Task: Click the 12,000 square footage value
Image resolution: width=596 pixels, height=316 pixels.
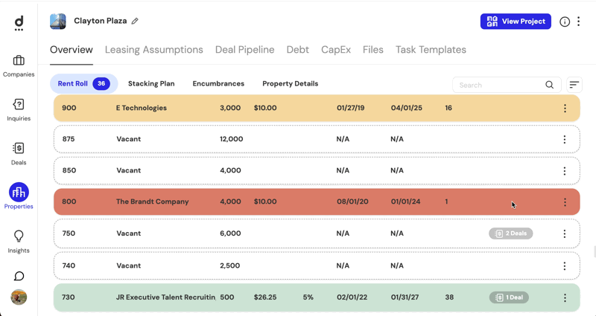Action: tap(231, 139)
